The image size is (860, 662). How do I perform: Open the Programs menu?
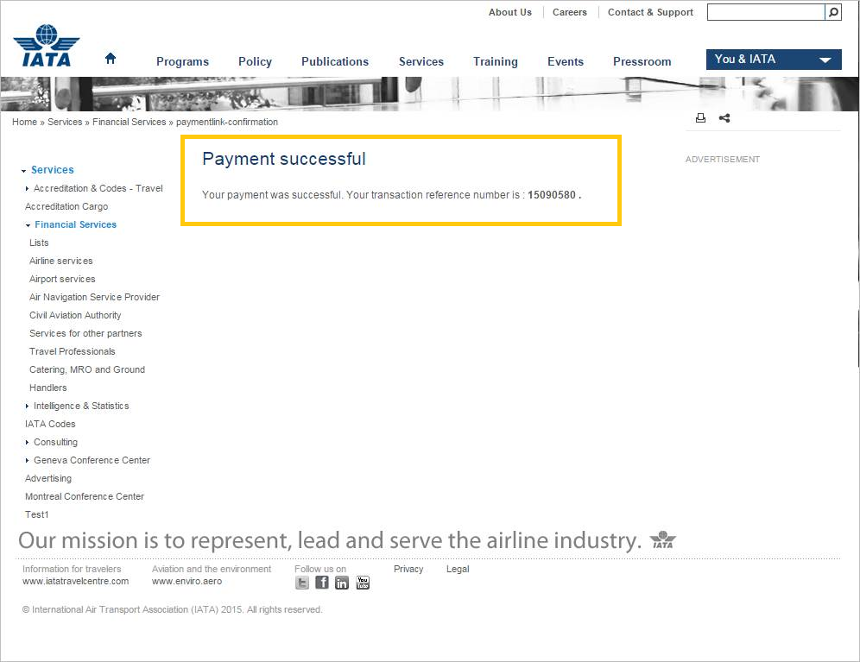coord(183,61)
